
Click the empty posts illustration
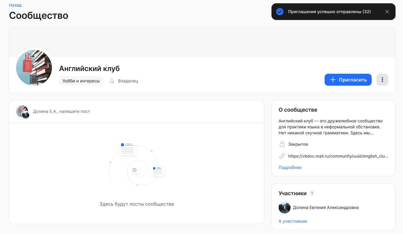tap(137, 166)
